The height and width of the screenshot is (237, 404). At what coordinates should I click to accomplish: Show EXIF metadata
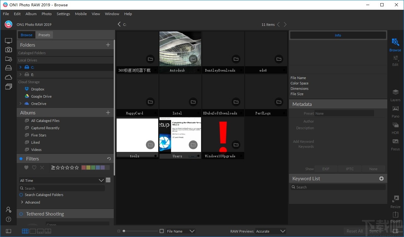326,169
